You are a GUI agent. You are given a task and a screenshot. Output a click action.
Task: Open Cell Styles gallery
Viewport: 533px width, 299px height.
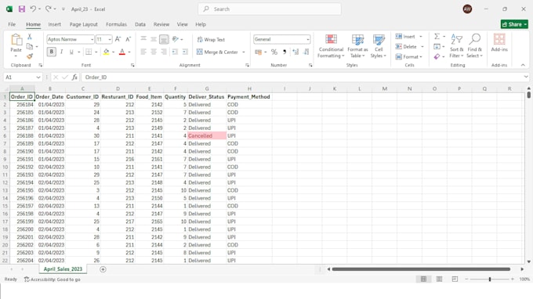tap(379, 46)
